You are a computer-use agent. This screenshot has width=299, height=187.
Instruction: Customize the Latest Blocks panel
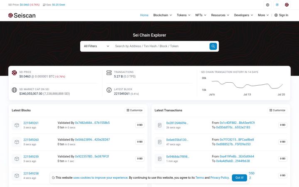point(135,110)
